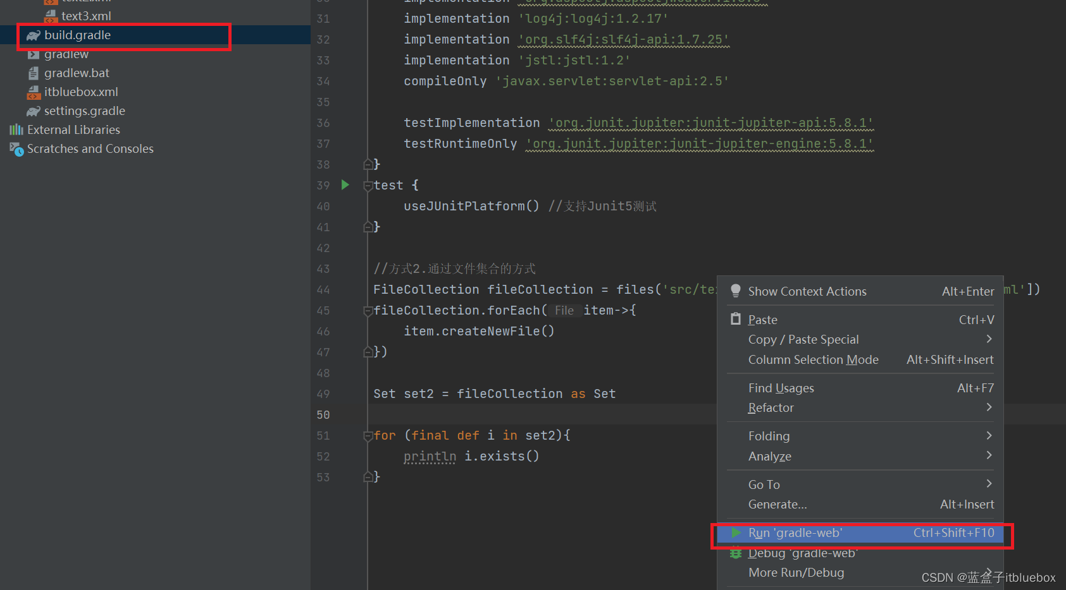The image size is (1066, 590).
Task: Select settings.gradle in project tree
Action: [x=85, y=111]
